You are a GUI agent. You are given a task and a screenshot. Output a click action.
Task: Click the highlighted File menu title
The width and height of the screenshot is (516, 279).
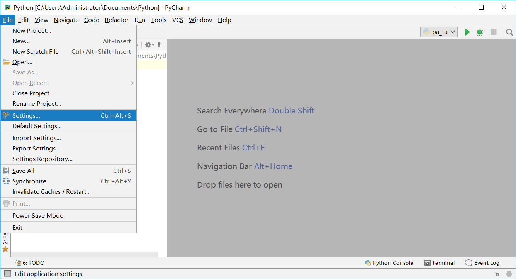[8, 20]
